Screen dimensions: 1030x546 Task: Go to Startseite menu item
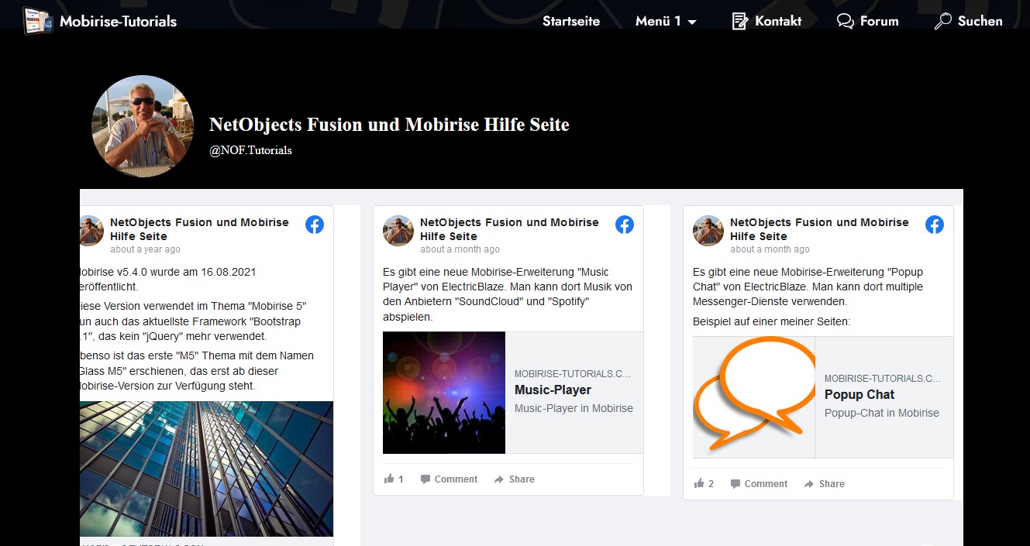[x=571, y=21]
